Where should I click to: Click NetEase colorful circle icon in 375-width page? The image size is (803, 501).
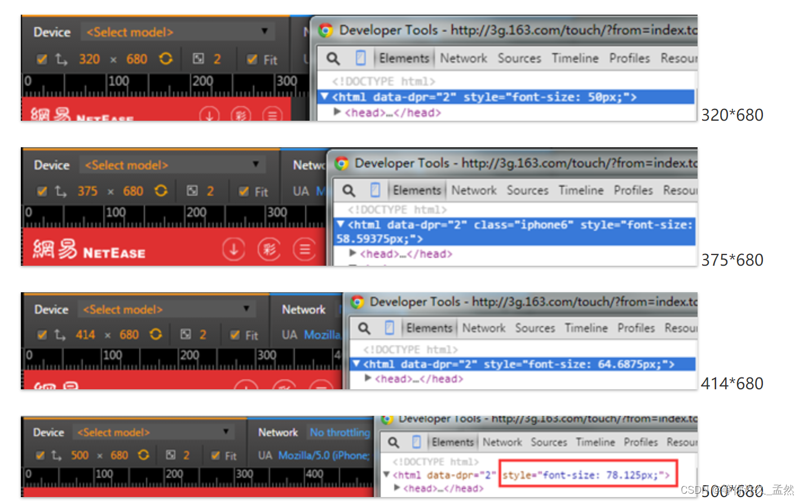[269, 249]
